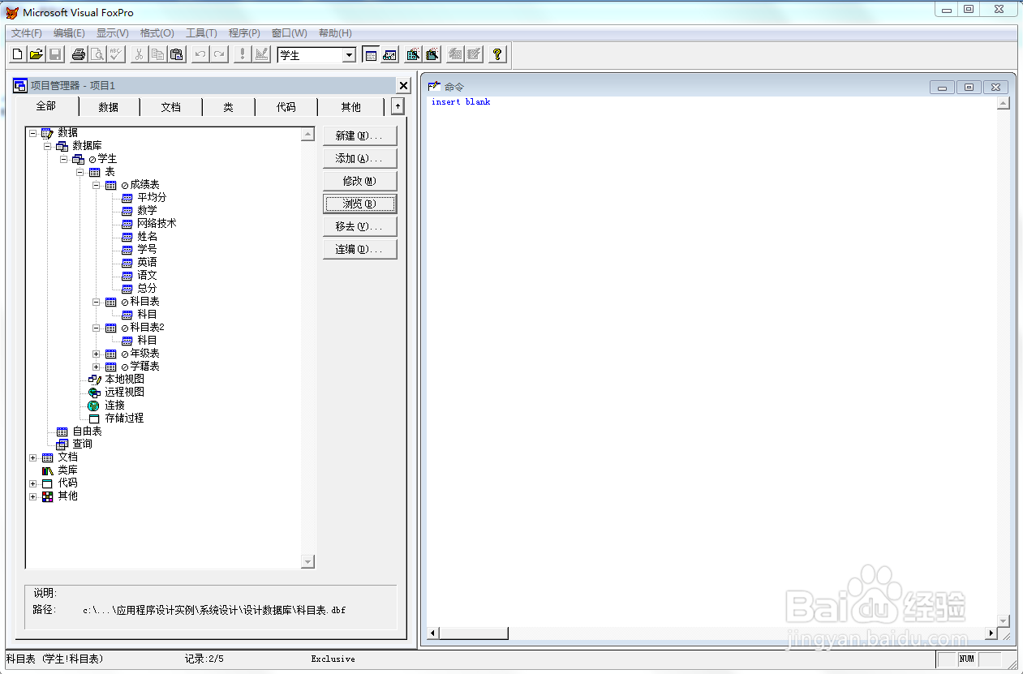Expand the 年级表 table node
The height and width of the screenshot is (674, 1023).
pyautogui.click(x=97, y=353)
